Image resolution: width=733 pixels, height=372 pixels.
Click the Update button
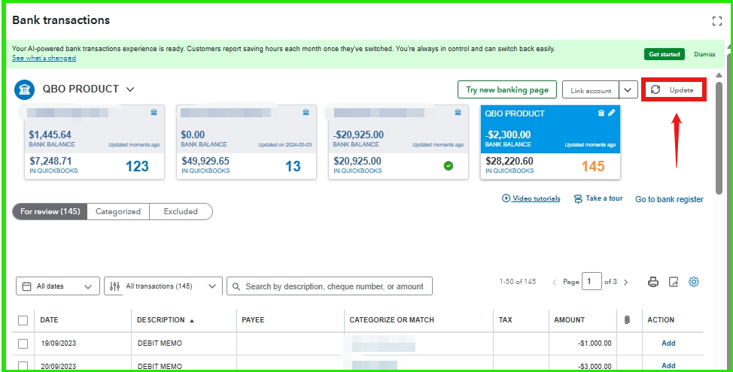[x=674, y=89]
